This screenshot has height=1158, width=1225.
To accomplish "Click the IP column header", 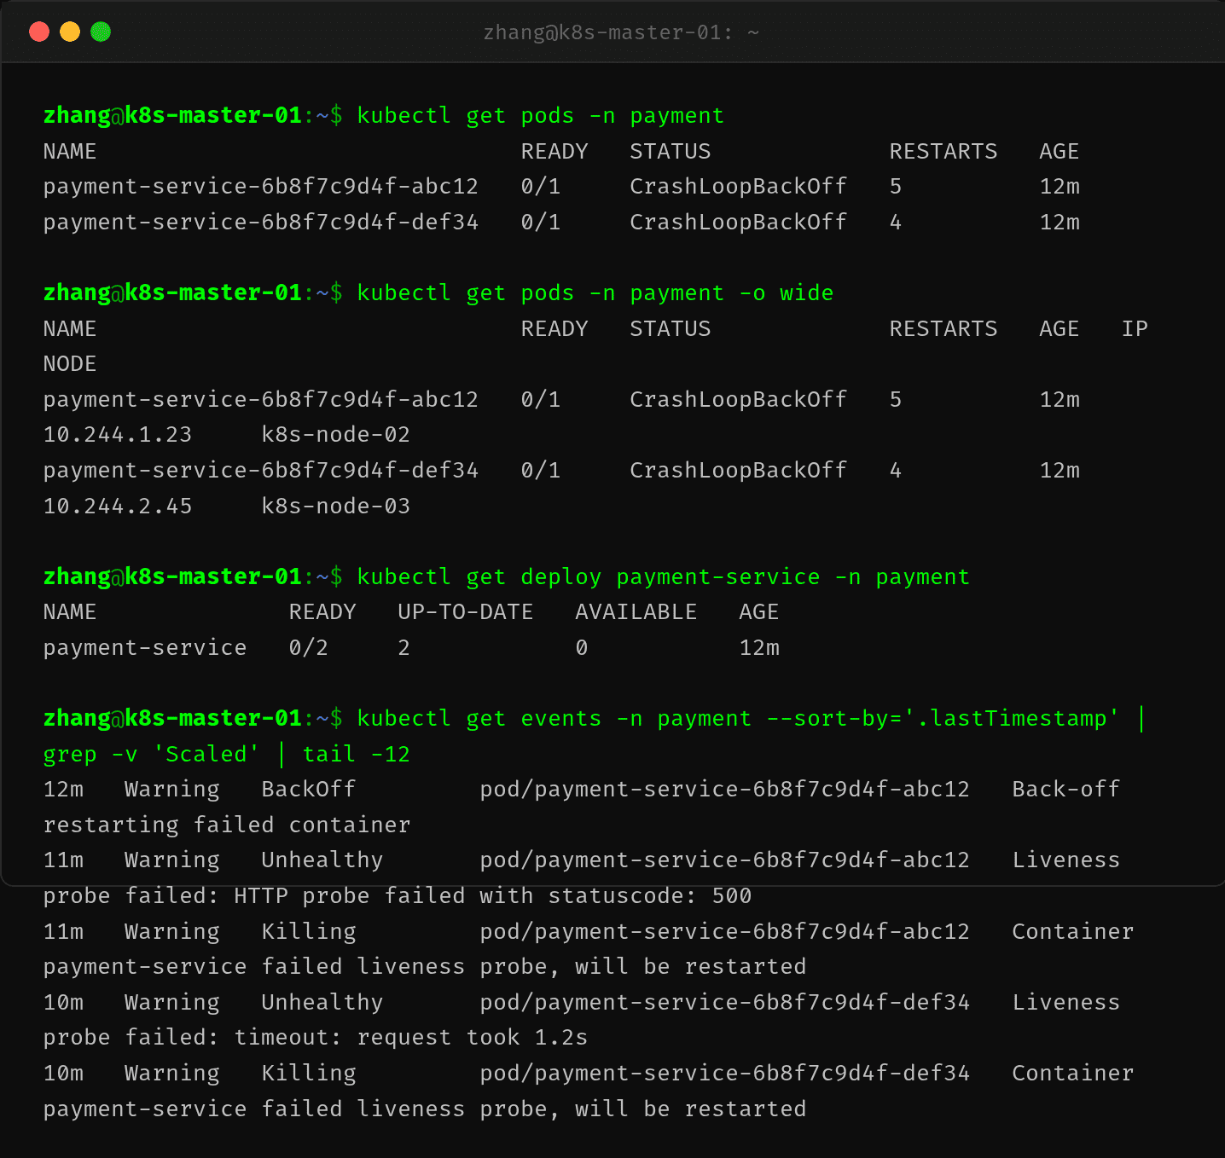I will (1135, 328).
